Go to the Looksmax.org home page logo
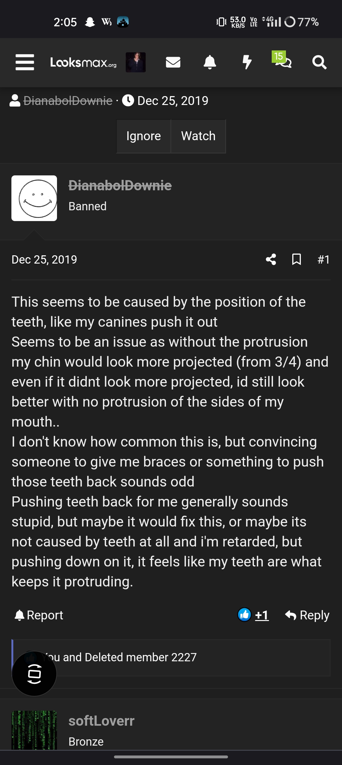The image size is (342, 765). [x=82, y=62]
